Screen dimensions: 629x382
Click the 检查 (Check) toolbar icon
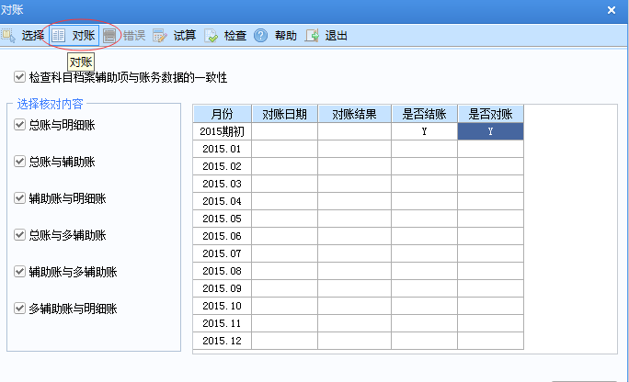(211, 36)
